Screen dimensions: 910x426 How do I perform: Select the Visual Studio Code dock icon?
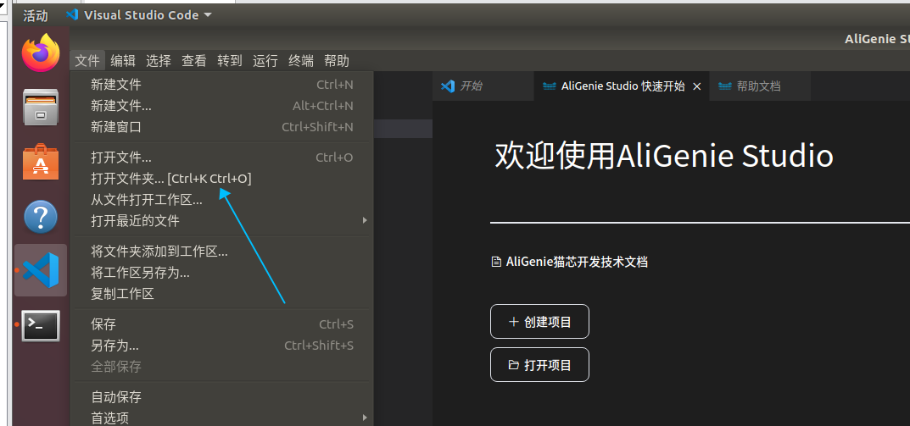tap(41, 270)
